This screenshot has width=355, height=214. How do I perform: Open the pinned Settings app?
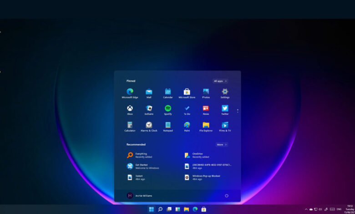pos(225,93)
